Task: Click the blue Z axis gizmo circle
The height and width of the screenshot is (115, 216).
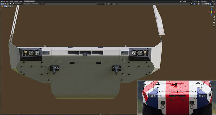Action: point(211,9)
